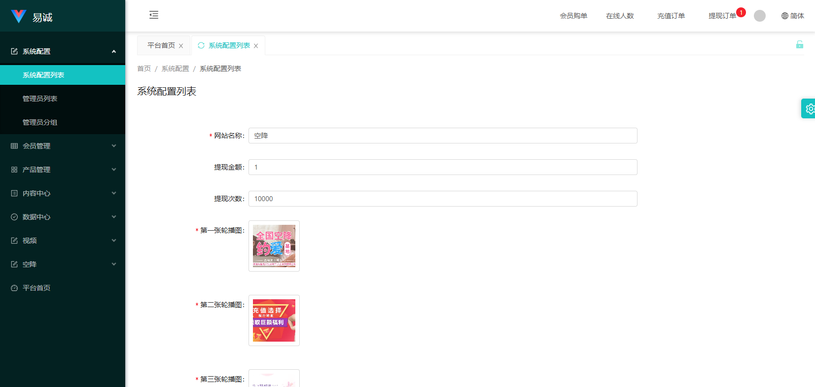This screenshot has width=815, height=387.
Task: Collapse sidebar using the menu fold icon
Action: (x=154, y=15)
